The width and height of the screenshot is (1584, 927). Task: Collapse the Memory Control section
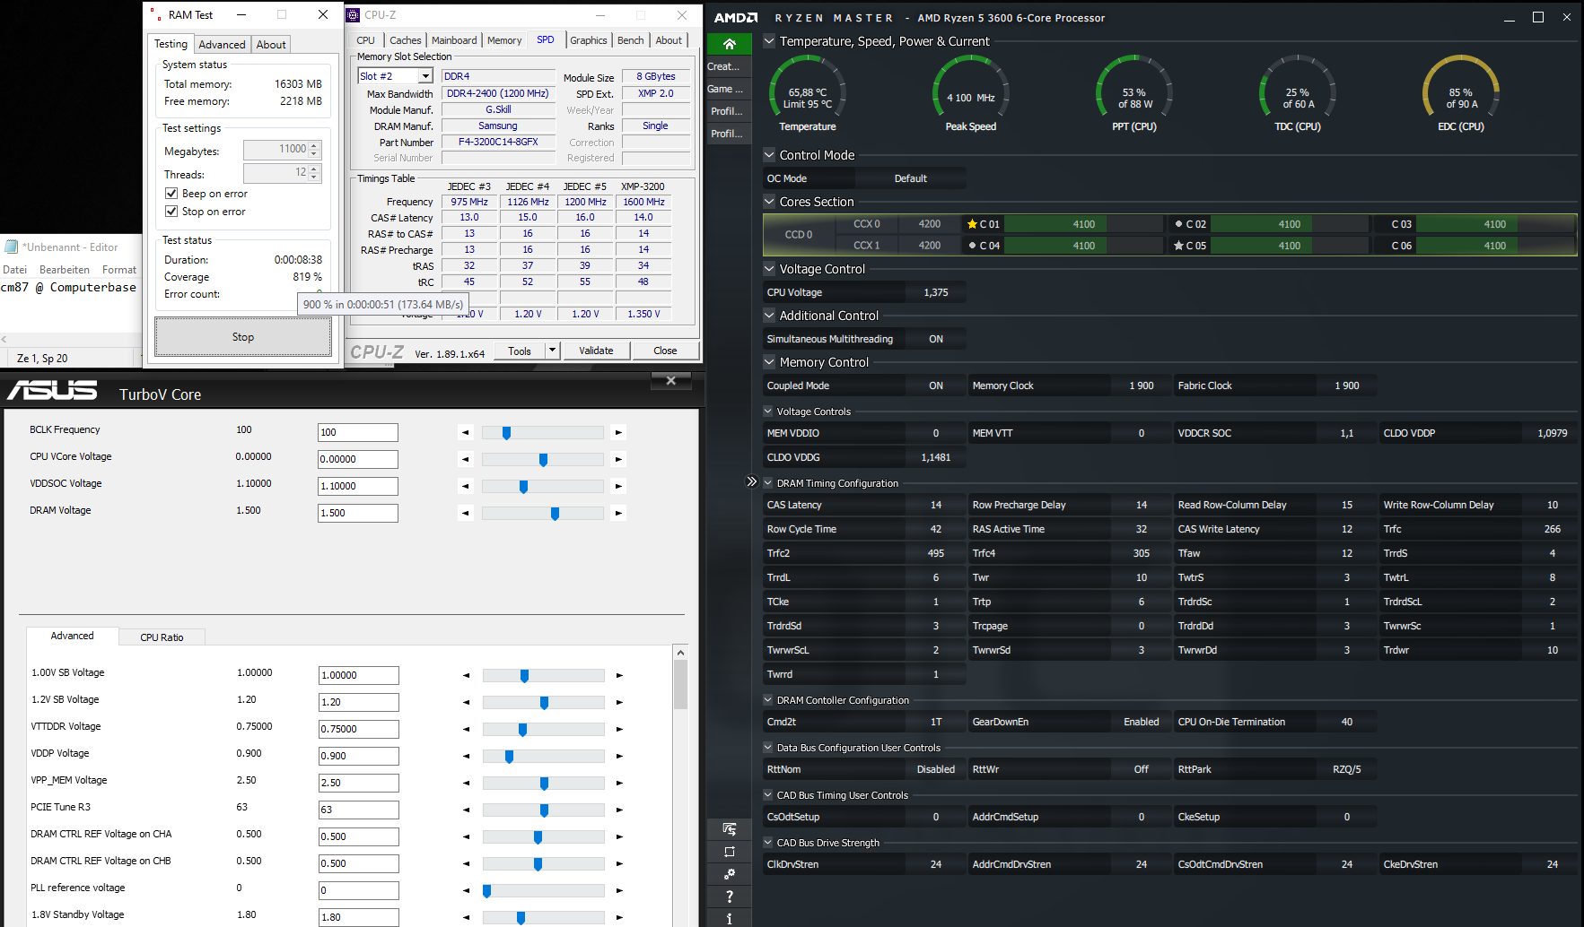(769, 362)
